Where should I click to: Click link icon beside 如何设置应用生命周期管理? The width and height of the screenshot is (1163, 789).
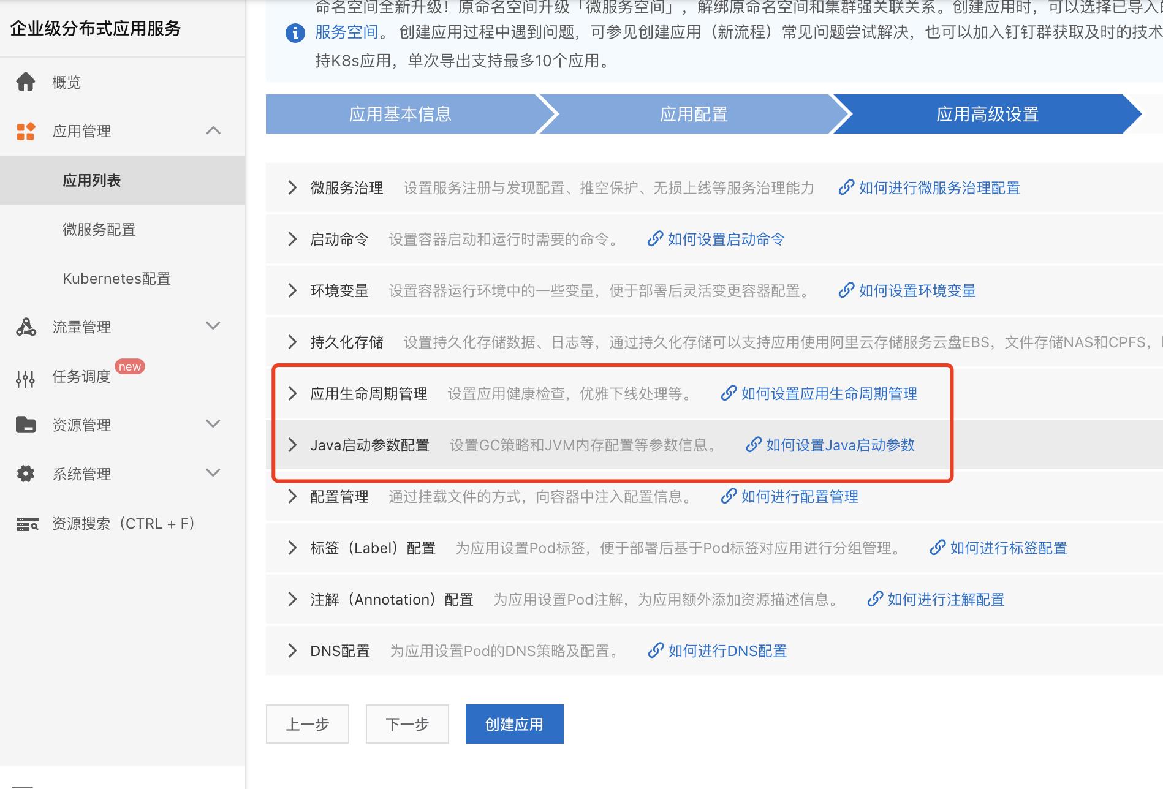pos(729,393)
